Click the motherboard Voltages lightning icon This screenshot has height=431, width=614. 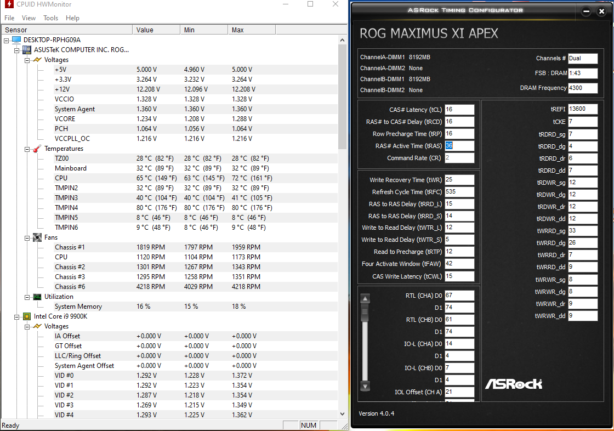[x=37, y=60]
